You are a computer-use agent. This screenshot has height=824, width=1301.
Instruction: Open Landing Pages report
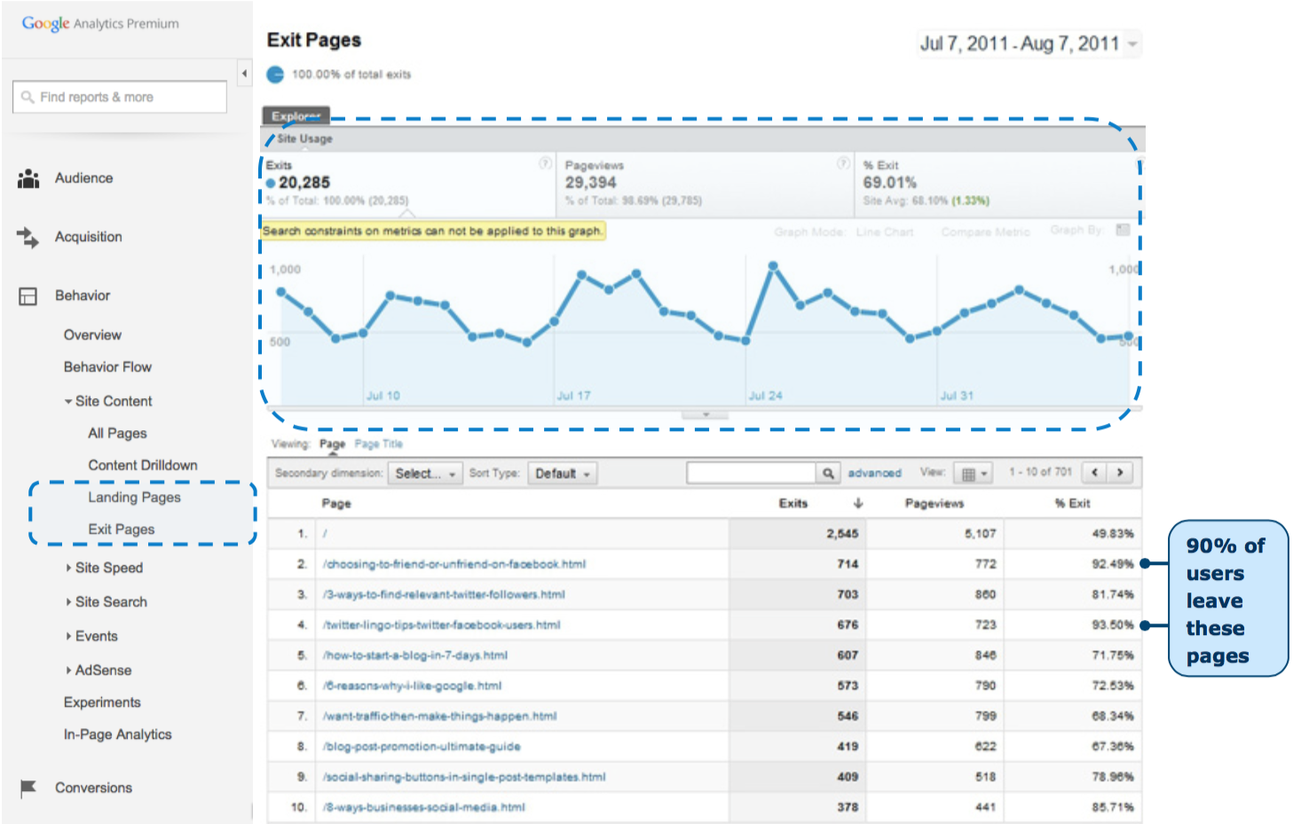coord(134,498)
